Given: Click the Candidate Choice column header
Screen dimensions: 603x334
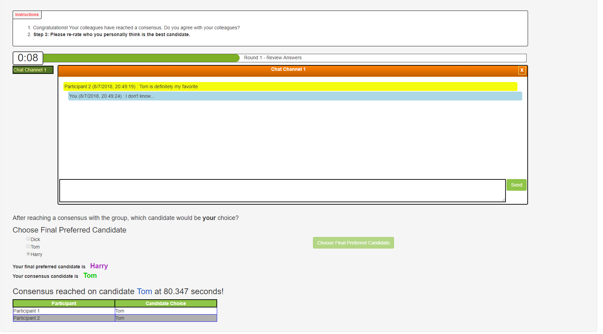Looking at the screenshot, I should point(166,303).
